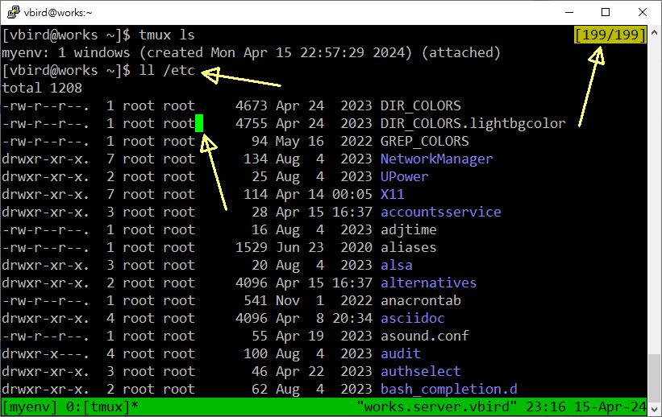Click the NetworkManager directory name

tap(436, 159)
